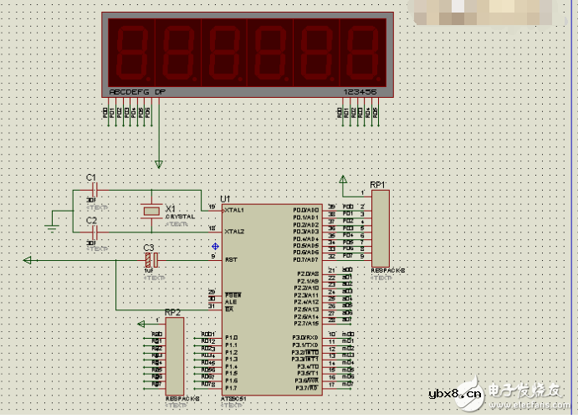The height and width of the screenshot is (419, 578).
Task: Click the 123456 digit-select label on display
Action: (360, 91)
